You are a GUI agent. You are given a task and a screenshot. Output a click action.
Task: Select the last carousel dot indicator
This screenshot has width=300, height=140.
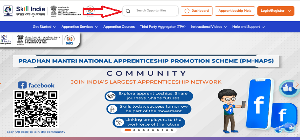pyautogui.click(x=172, y=130)
